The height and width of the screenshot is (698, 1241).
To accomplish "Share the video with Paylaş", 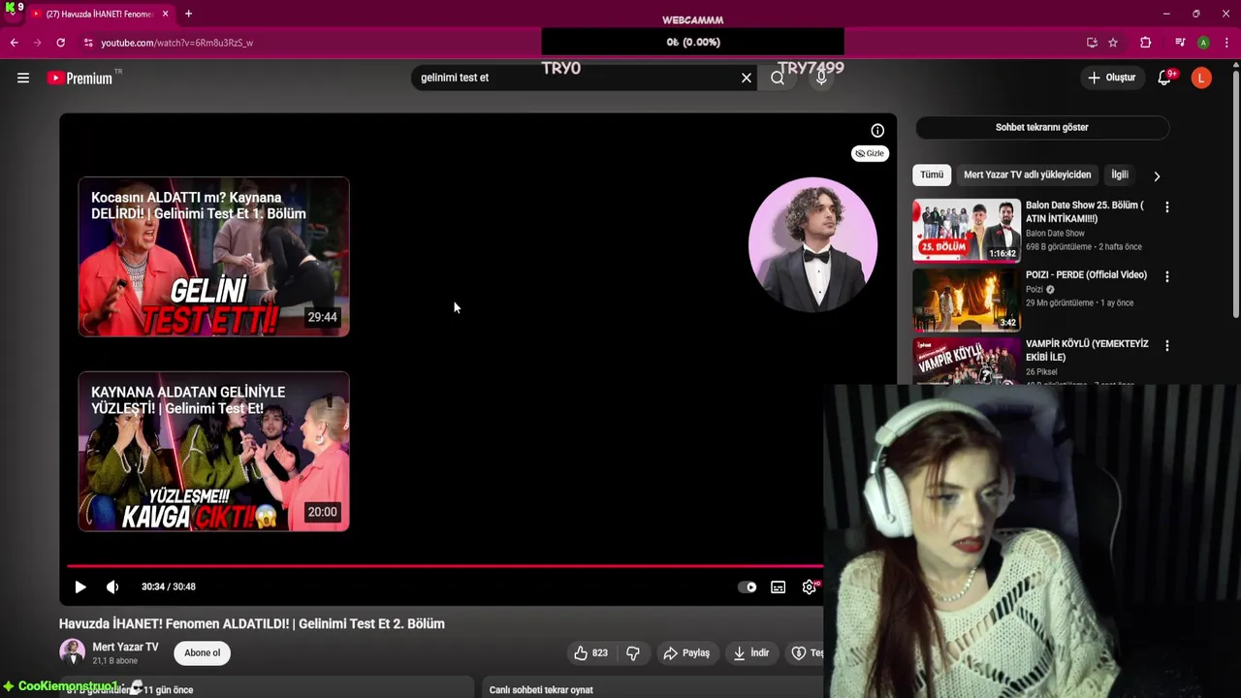I will point(685,652).
